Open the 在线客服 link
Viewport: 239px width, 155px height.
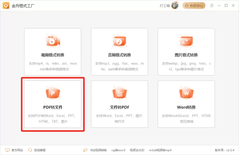click(x=40, y=150)
